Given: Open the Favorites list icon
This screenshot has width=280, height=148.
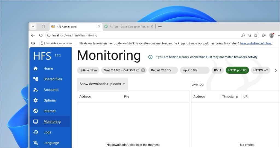Looking at the screenshot, I should tap(264, 35).
